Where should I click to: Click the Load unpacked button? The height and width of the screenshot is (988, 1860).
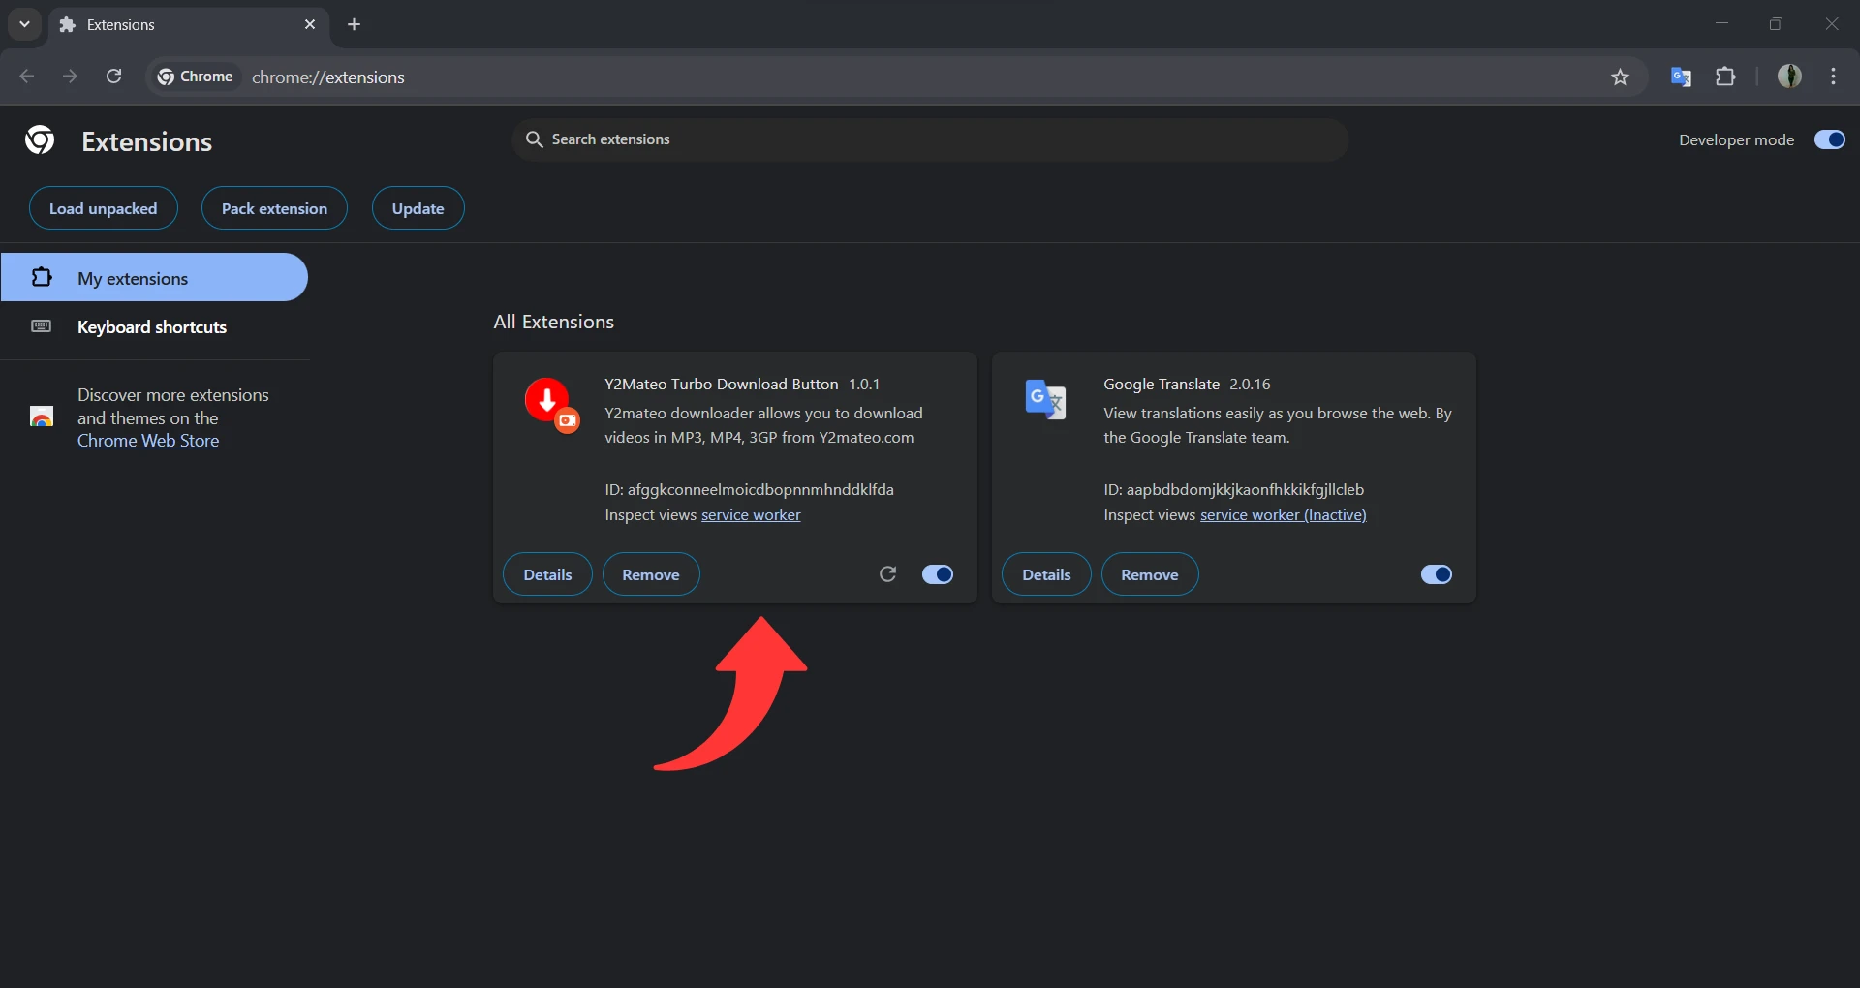pos(104,208)
